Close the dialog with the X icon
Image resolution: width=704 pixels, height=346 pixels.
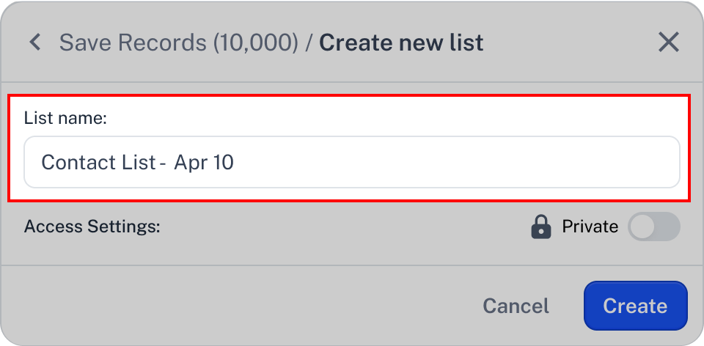coord(669,43)
